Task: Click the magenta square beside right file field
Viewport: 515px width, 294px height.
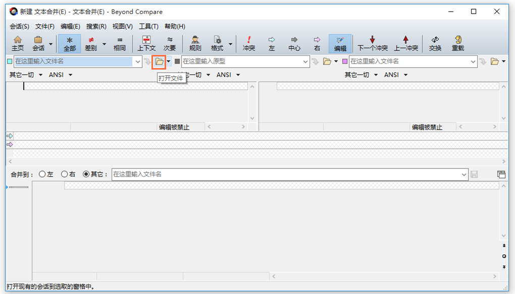Action: 345,62
